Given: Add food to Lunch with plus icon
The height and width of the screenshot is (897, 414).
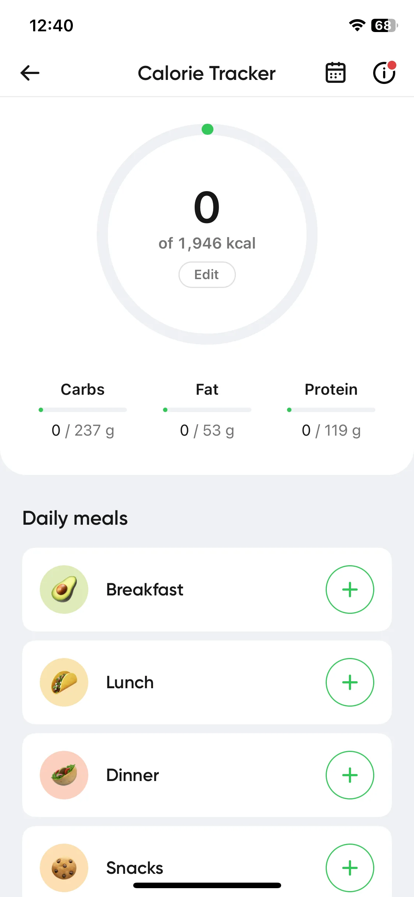Looking at the screenshot, I should pyautogui.click(x=350, y=682).
